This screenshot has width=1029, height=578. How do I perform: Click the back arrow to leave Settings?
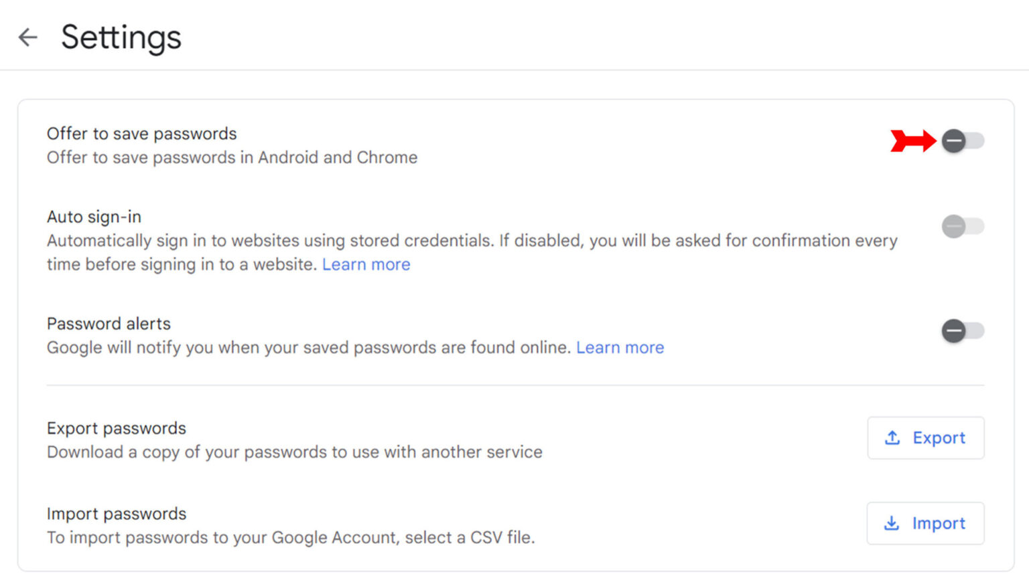coord(28,37)
